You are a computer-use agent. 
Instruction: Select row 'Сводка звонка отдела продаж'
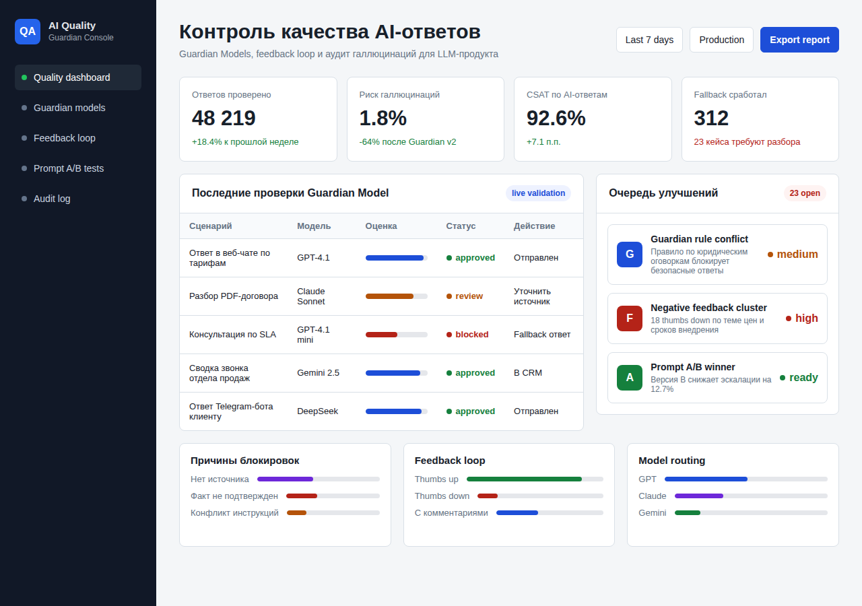click(381, 373)
